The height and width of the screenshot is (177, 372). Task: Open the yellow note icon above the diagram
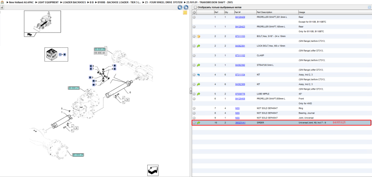tap(185, 13)
